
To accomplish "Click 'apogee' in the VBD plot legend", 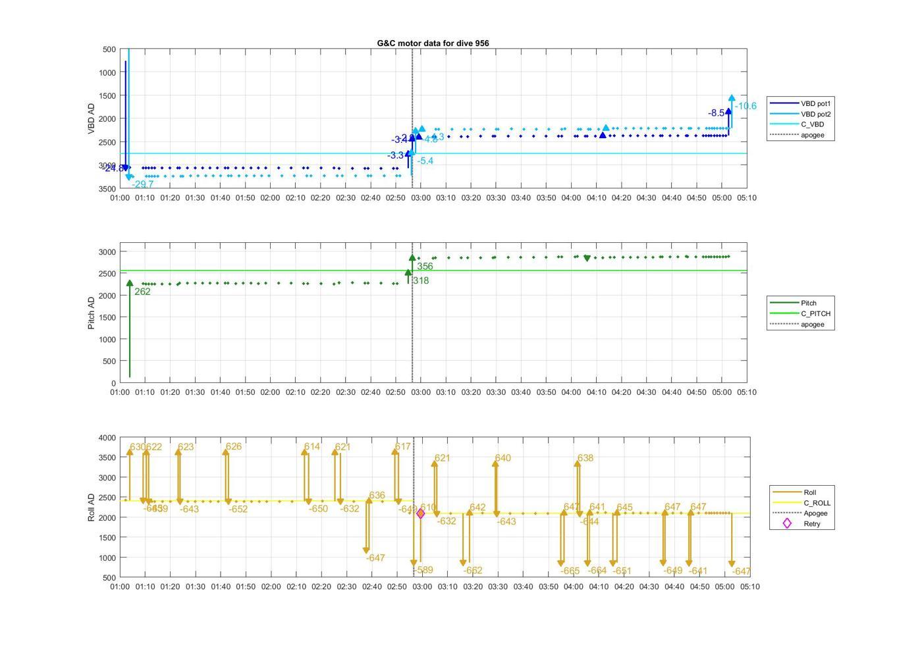I will [813, 135].
